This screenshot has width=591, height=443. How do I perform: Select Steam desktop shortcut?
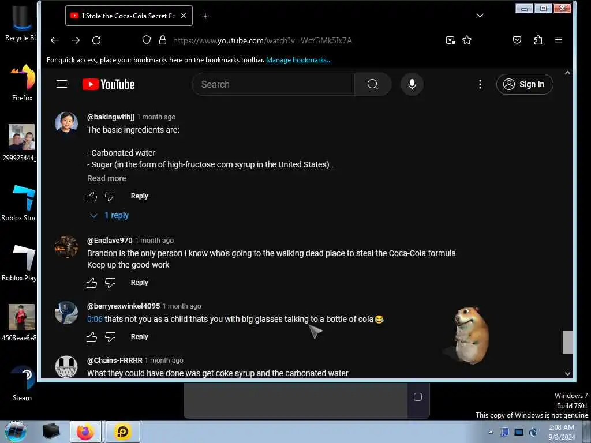[22, 384]
